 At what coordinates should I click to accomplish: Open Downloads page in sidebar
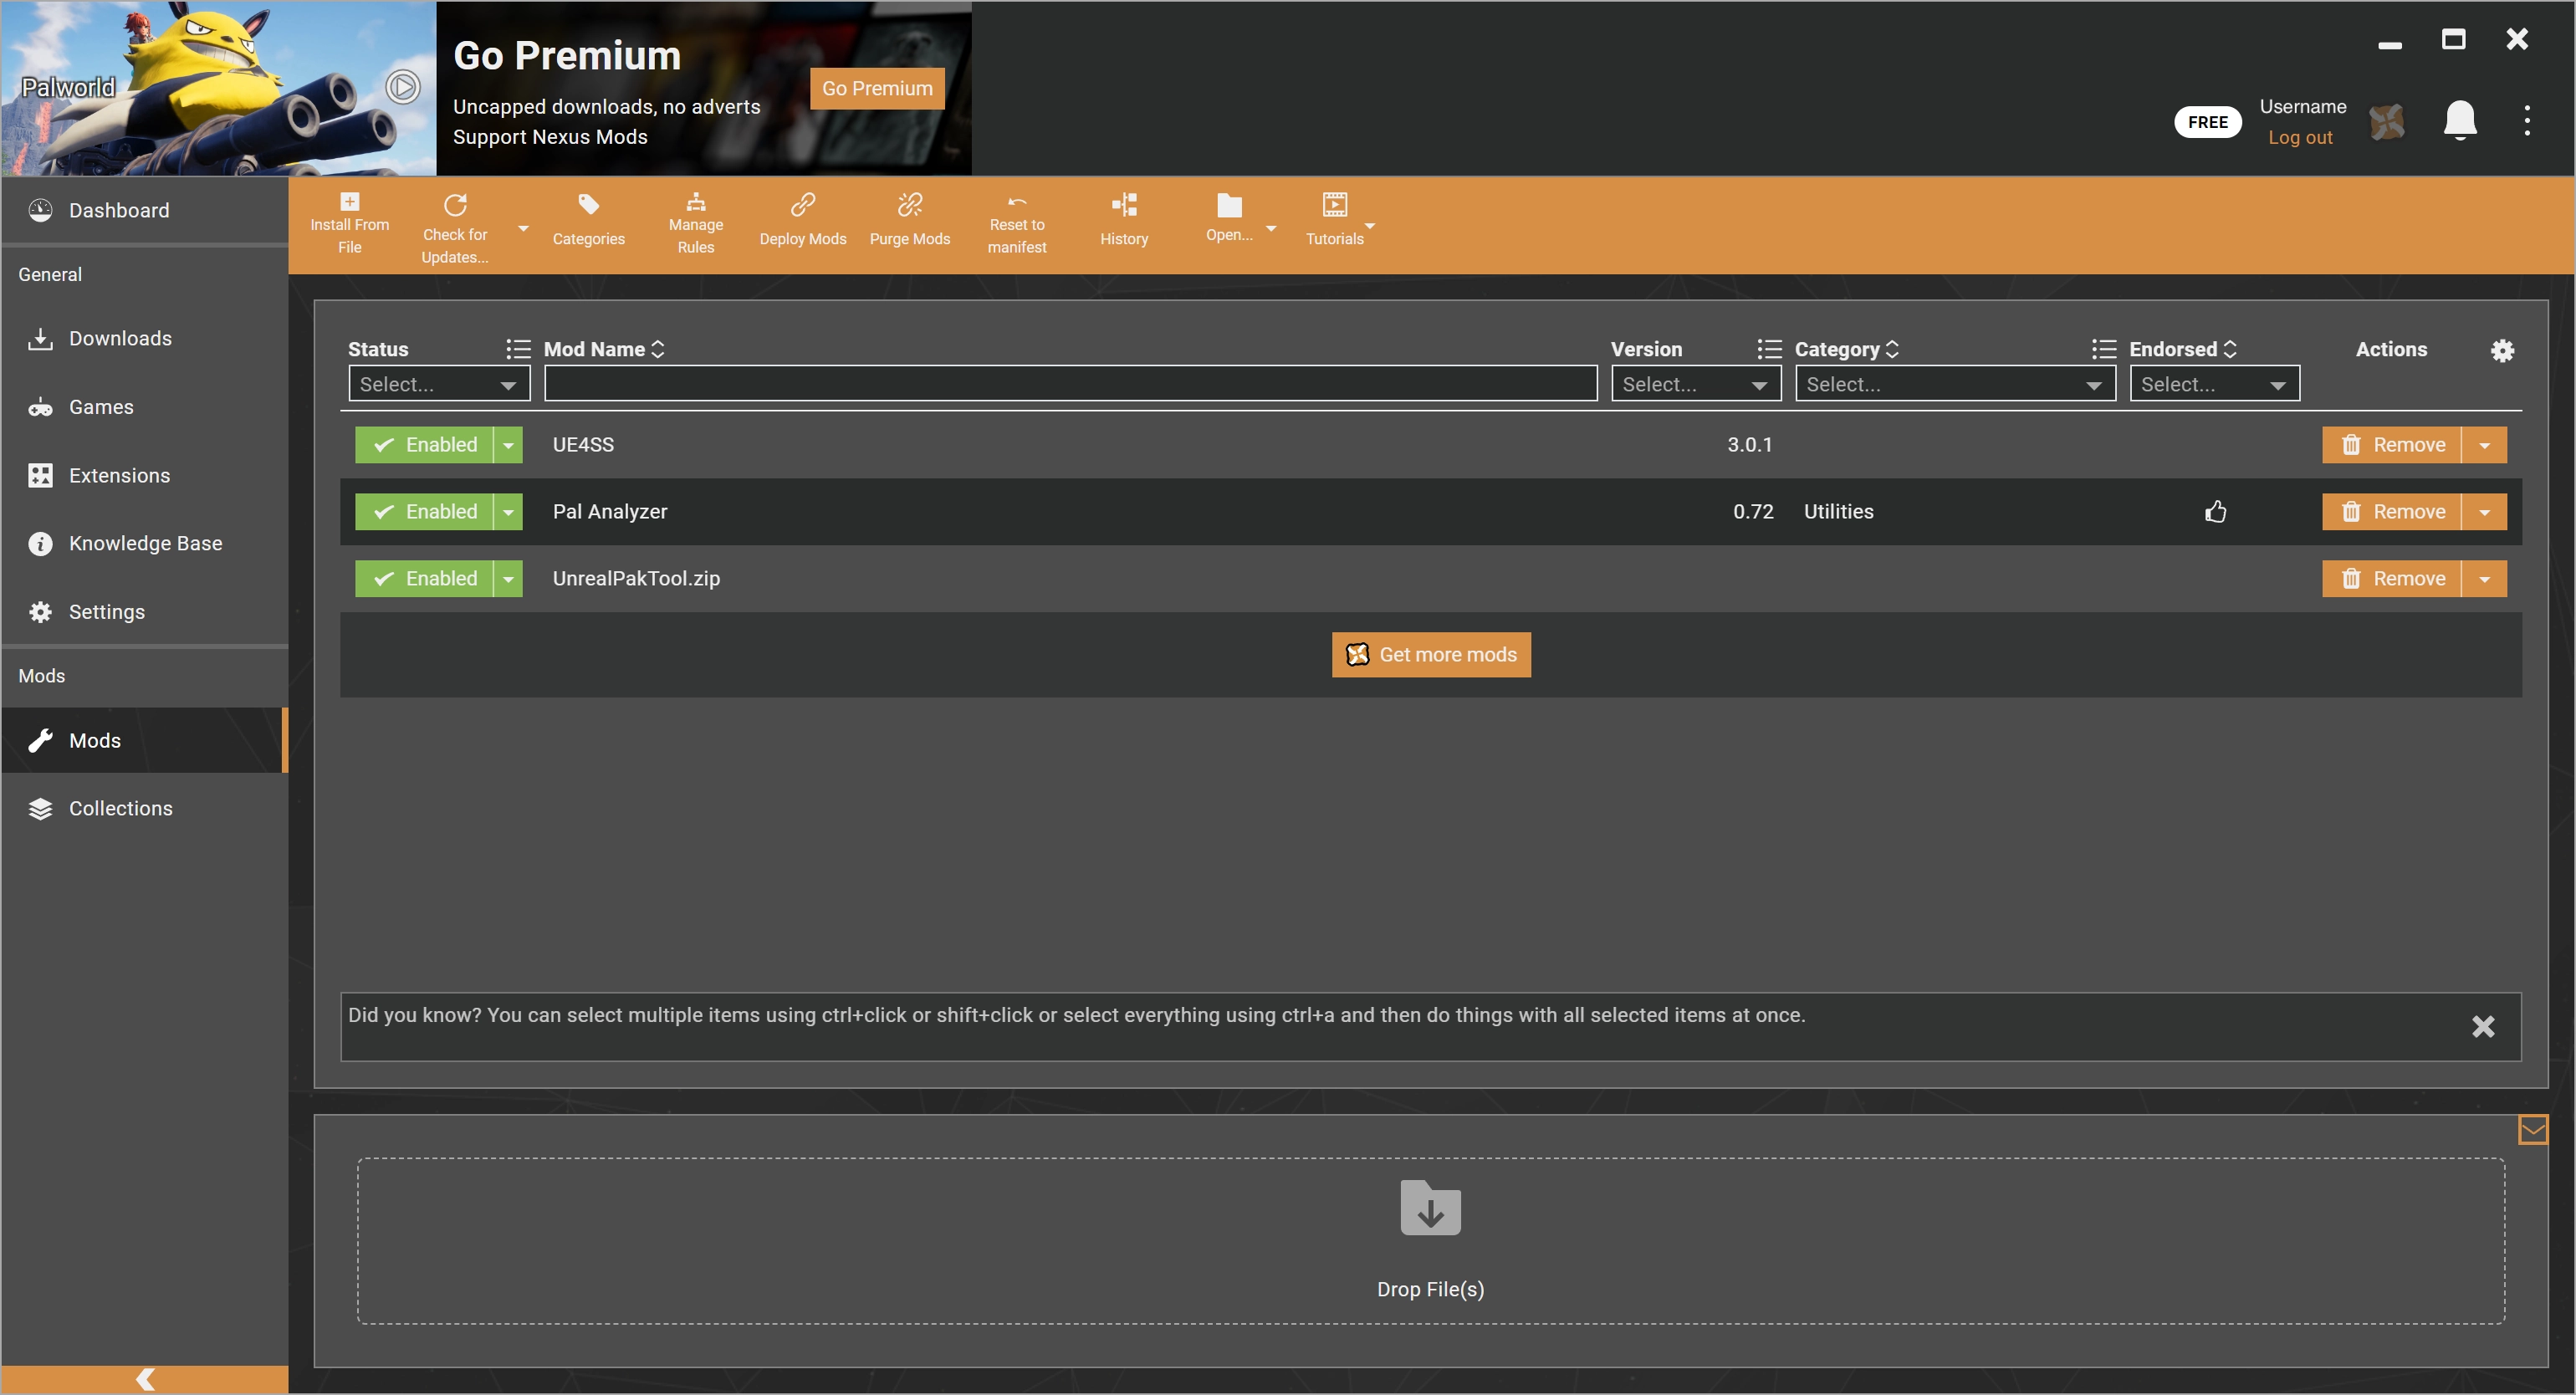[145, 339]
